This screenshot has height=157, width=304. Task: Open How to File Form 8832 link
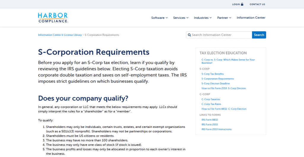(224, 109)
